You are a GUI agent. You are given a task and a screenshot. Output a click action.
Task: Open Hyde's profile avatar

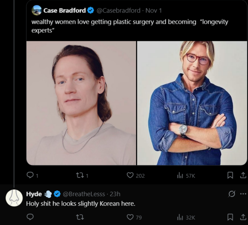coord(14,198)
